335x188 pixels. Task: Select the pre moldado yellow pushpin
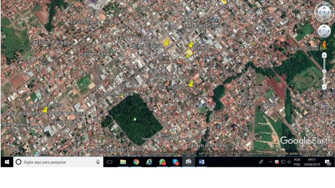tap(191, 84)
